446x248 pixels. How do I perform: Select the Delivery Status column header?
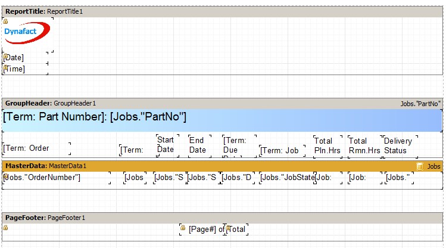398,145
